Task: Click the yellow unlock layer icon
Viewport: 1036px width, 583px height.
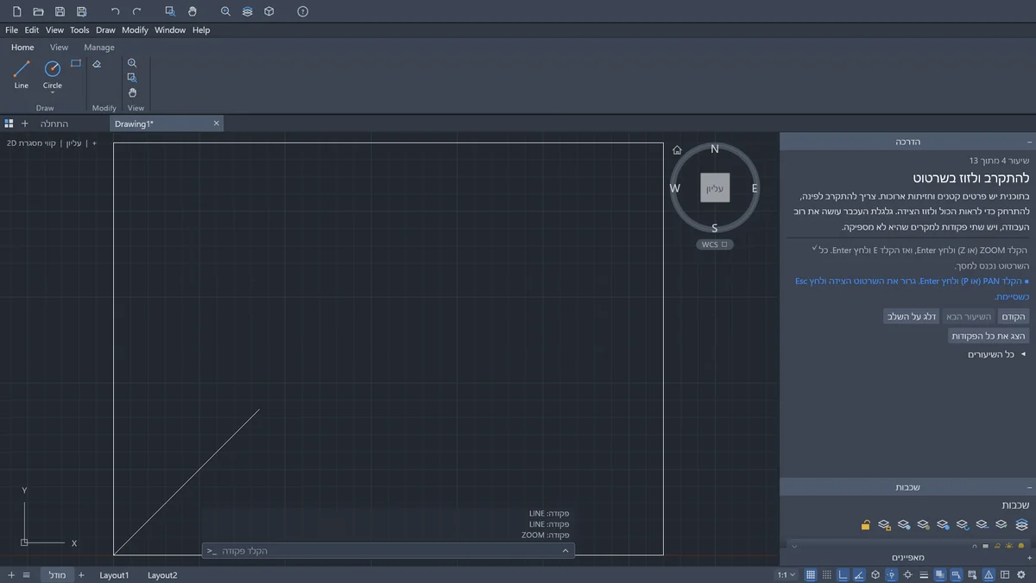Action: click(865, 524)
